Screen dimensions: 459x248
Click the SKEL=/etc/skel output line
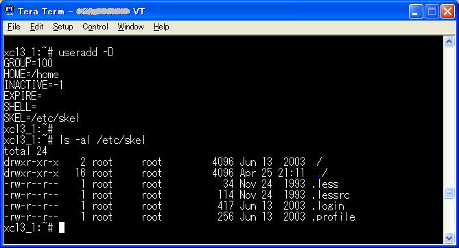click(42, 118)
